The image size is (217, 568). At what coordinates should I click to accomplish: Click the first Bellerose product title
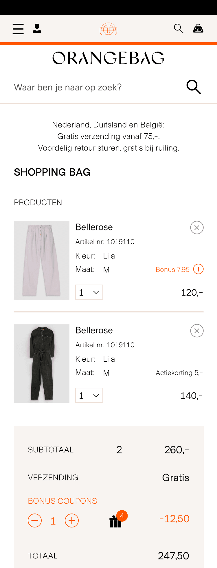tap(94, 227)
